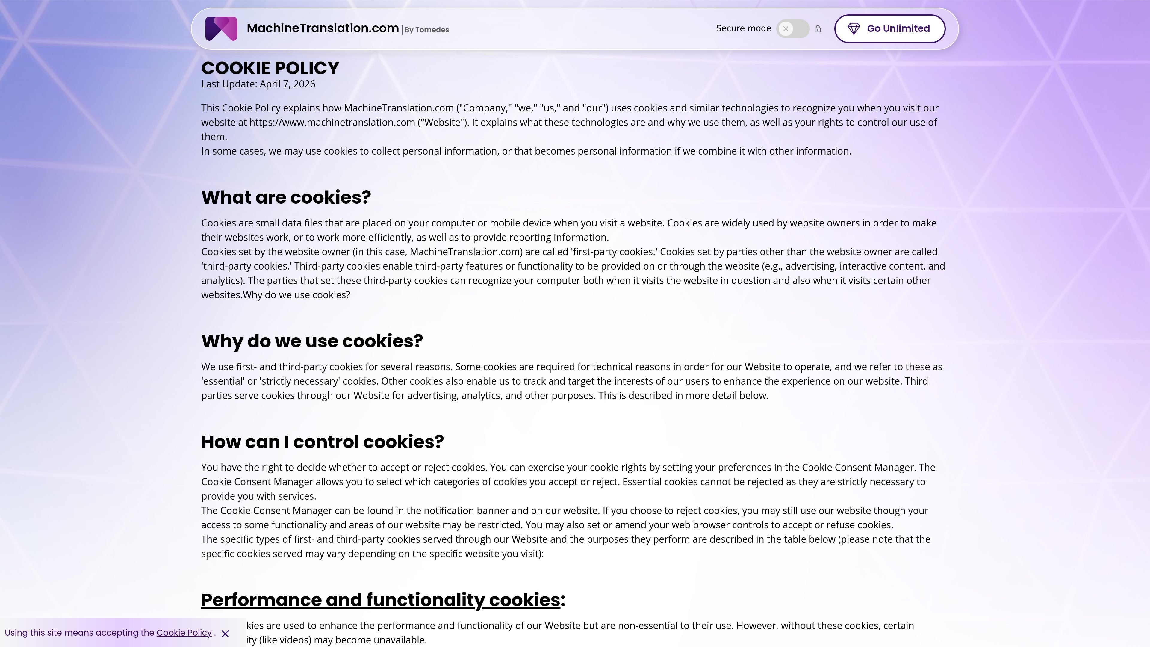The width and height of the screenshot is (1150, 647).
Task: Click the padlock icon beside Secure mode
Action: (817, 28)
